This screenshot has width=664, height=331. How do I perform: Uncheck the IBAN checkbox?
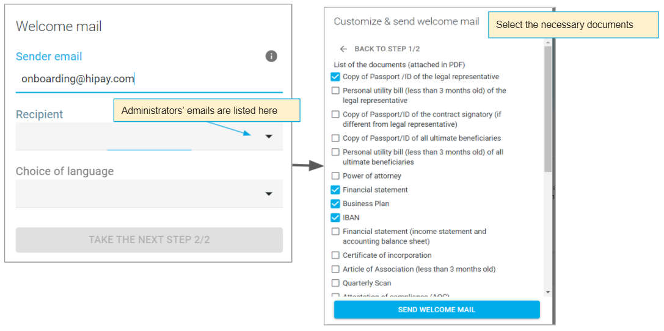click(x=335, y=218)
